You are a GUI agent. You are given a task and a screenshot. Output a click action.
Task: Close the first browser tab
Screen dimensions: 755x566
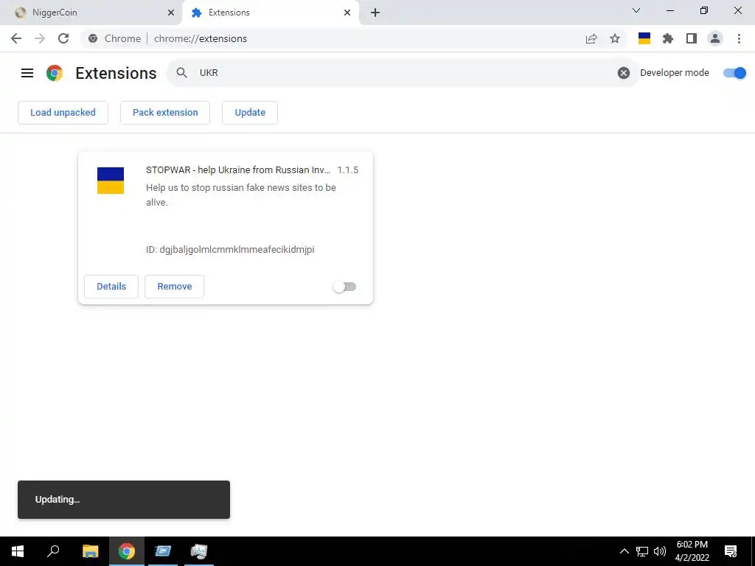(x=171, y=13)
